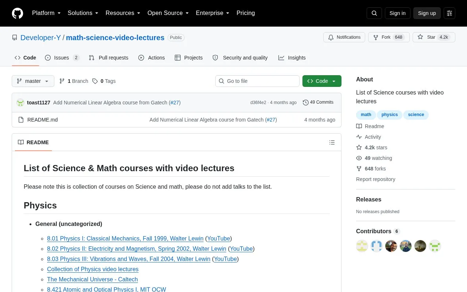Open the Projects tab
The width and height of the screenshot is (467, 292).
(x=189, y=58)
